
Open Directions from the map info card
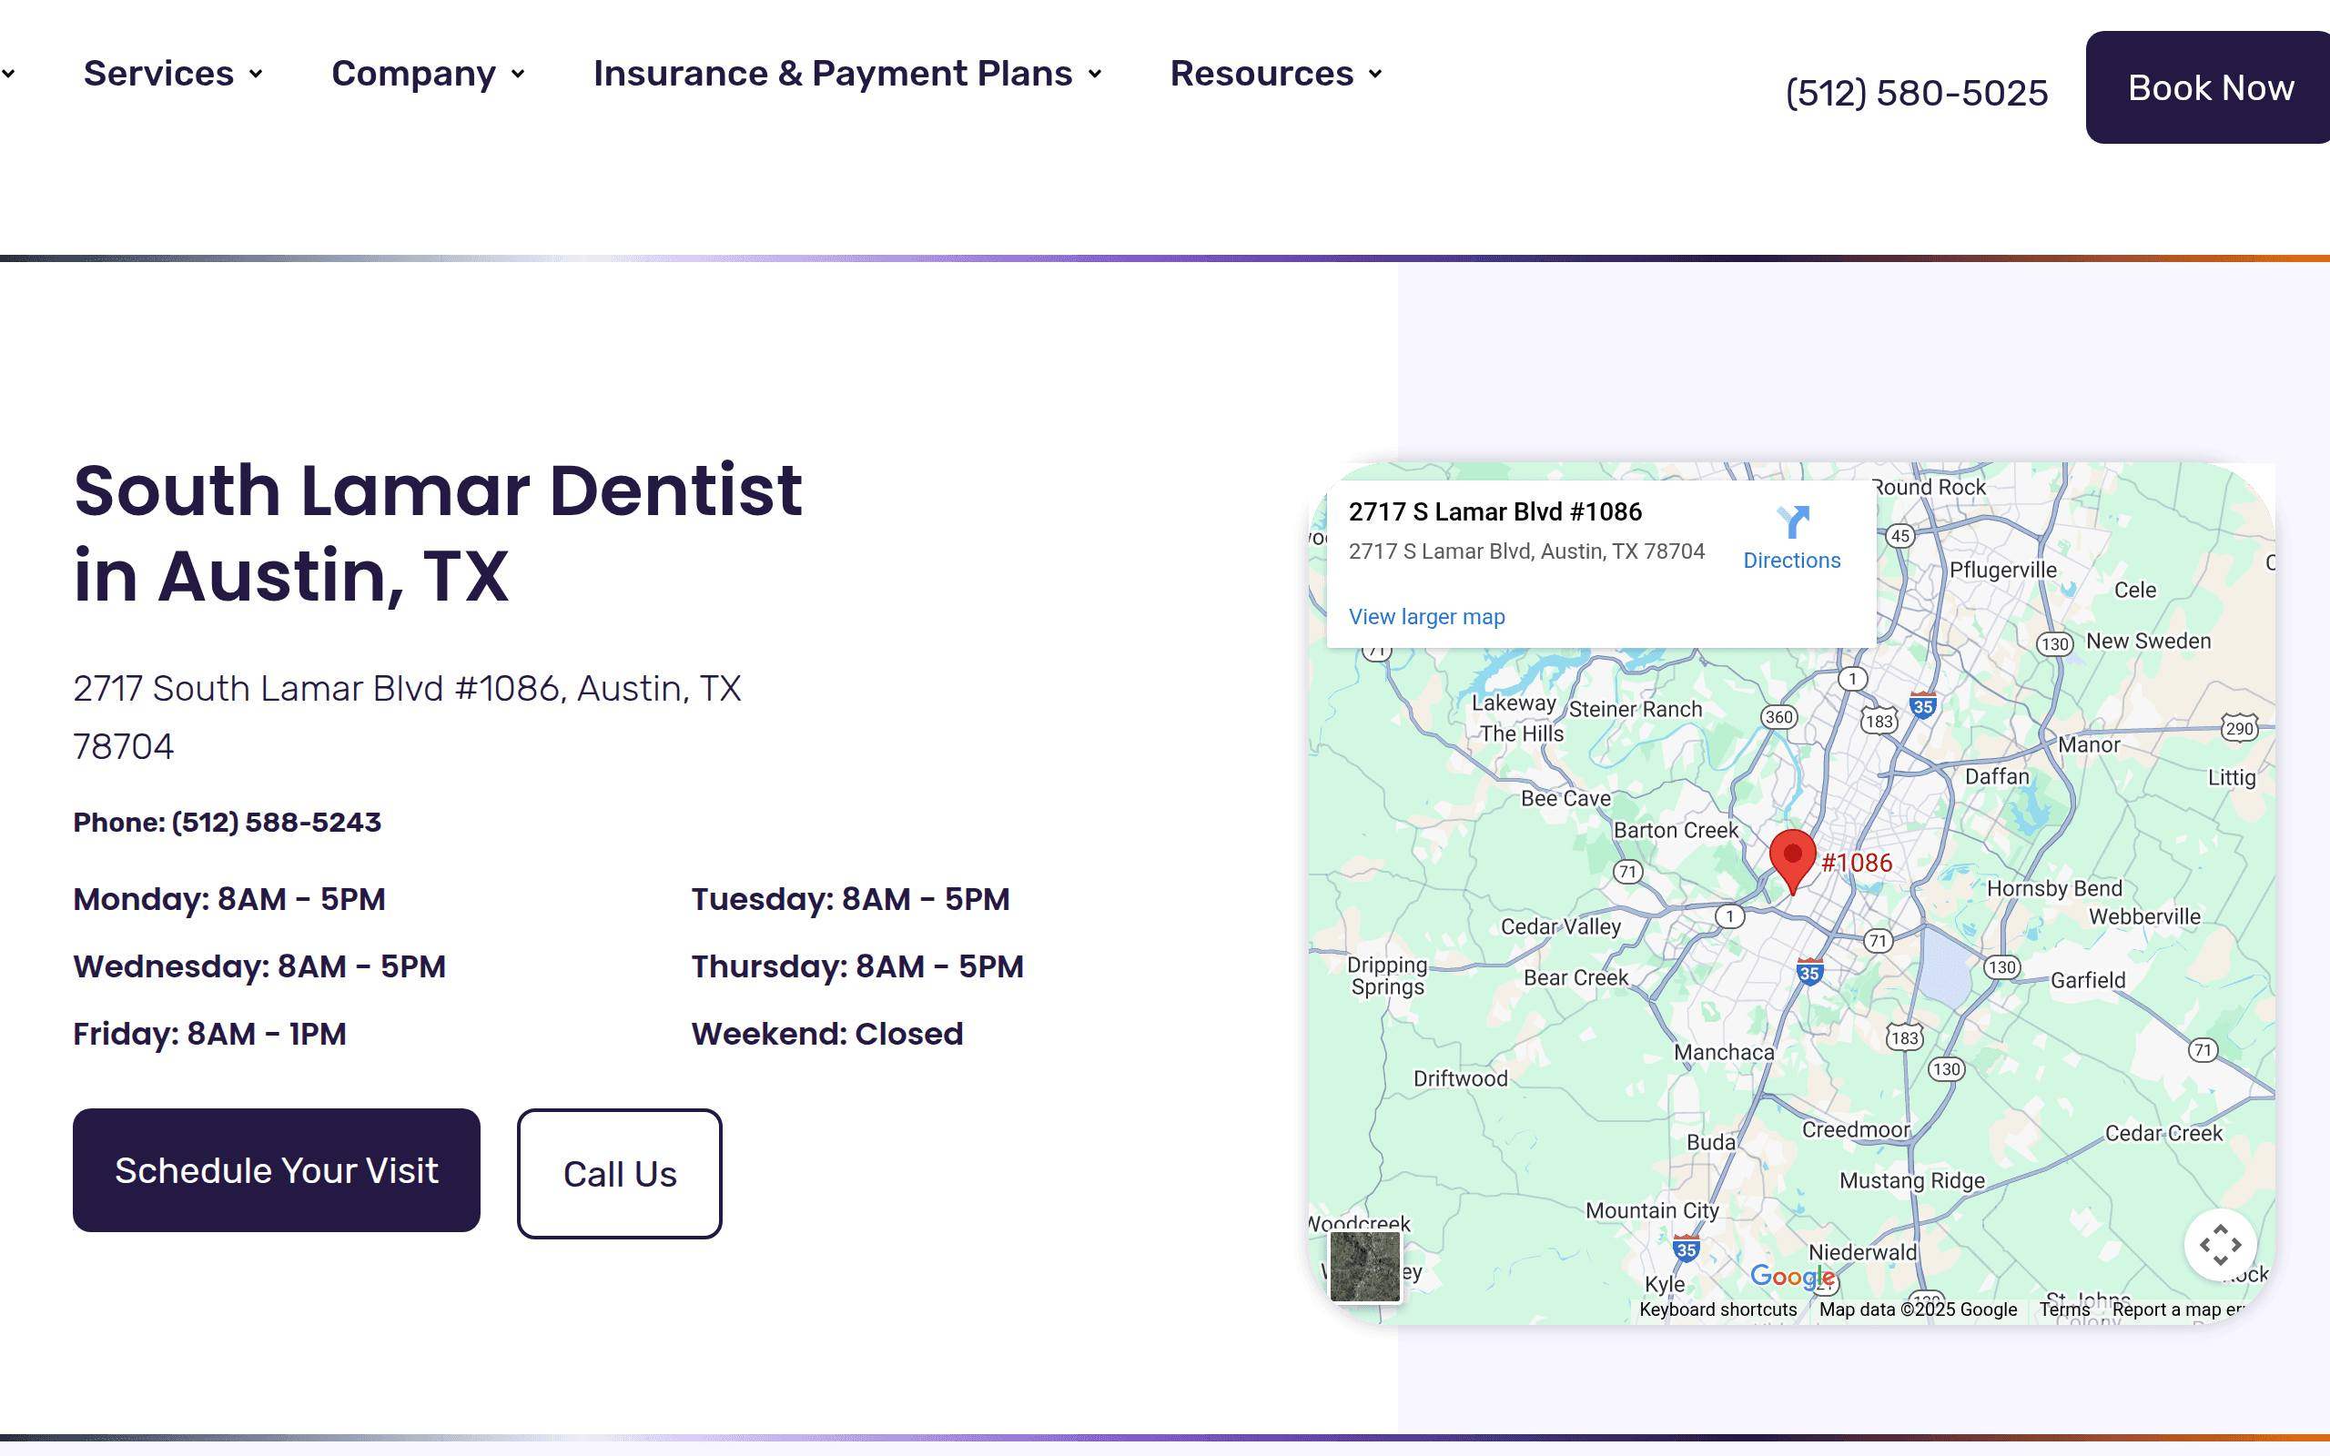pyautogui.click(x=1791, y=561)
